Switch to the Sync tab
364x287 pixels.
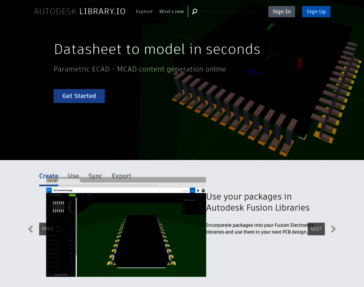(95, 176)
